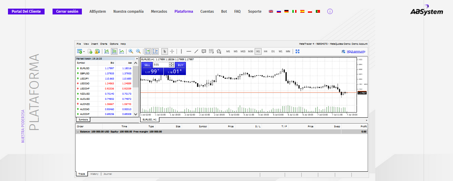Set timeframe to M30
Image resolution: width=453 pixels, height=181 pixels.
pyautogui.click(x=251, y=51)
